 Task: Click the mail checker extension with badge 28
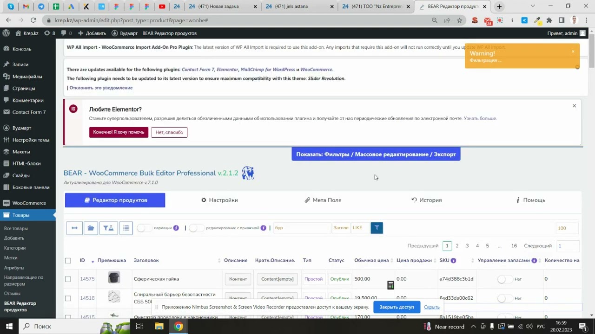pos(487,20)
